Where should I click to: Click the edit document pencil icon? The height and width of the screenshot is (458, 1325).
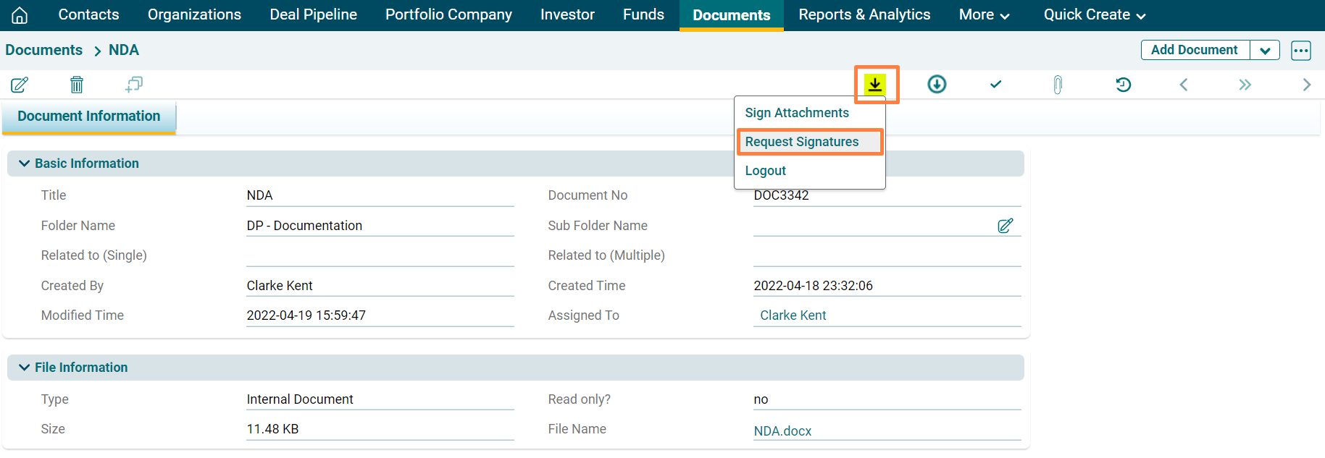[20, 85]
